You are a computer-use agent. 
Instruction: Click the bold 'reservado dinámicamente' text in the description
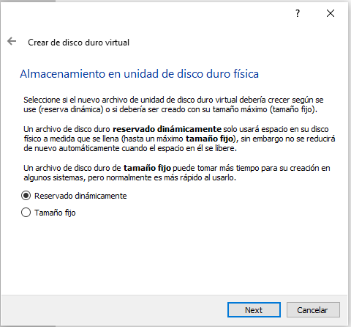point(167,129)
